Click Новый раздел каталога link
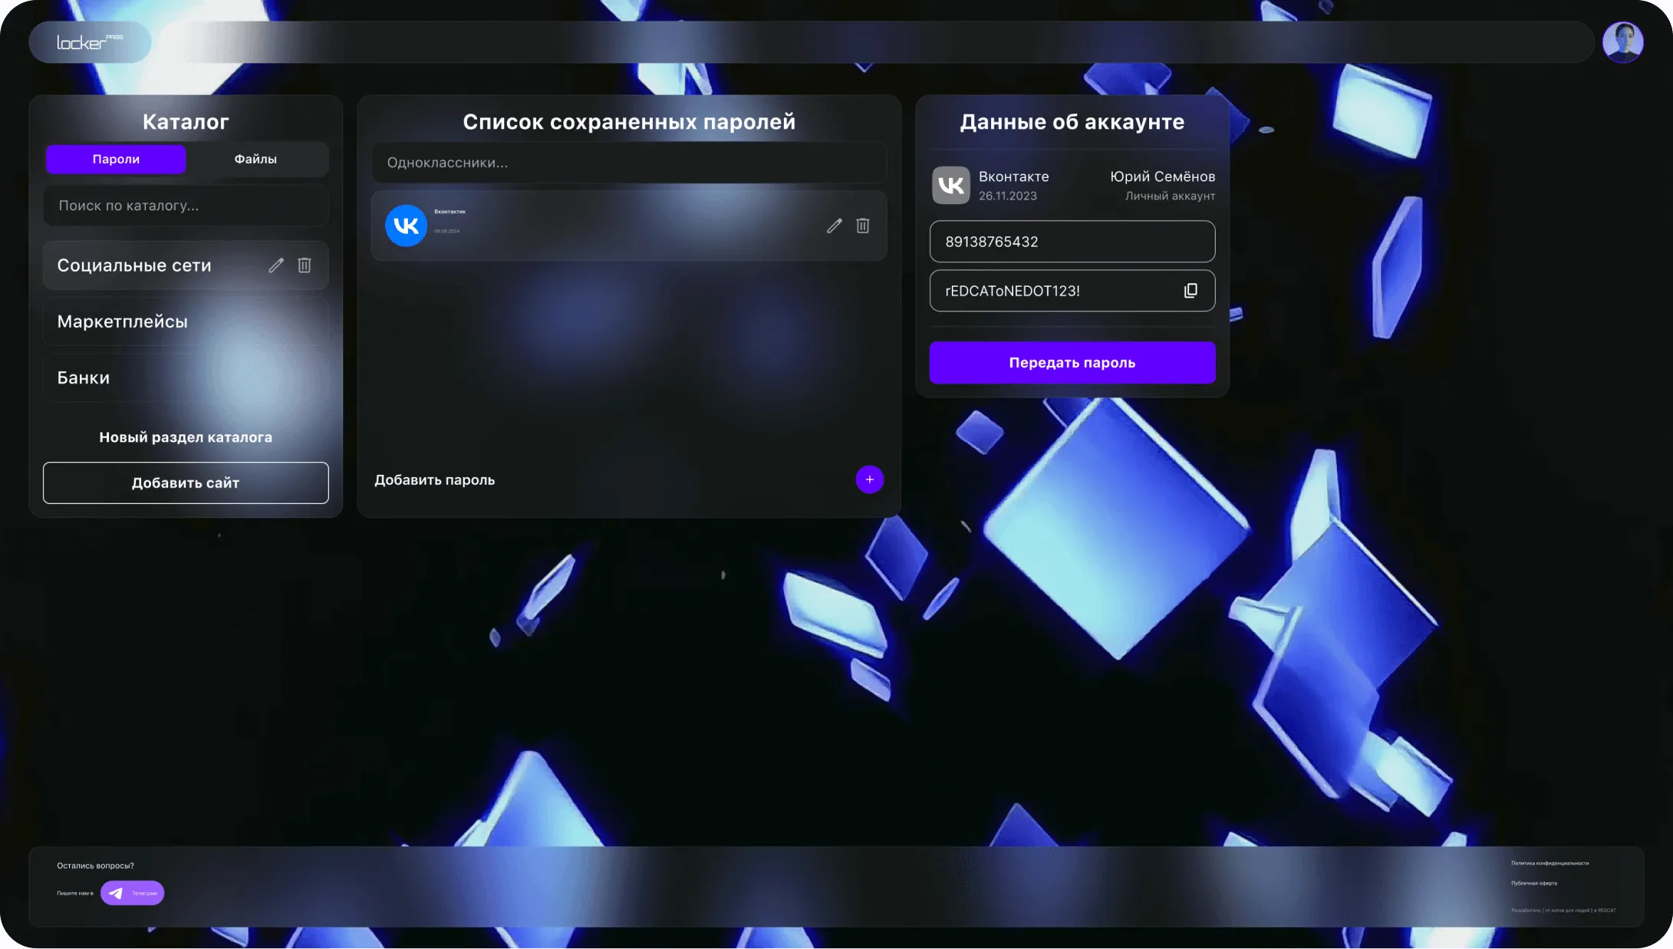 tap(186, 437)
